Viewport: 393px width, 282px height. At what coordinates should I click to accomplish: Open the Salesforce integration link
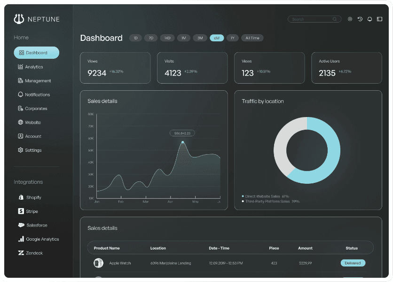37,225
